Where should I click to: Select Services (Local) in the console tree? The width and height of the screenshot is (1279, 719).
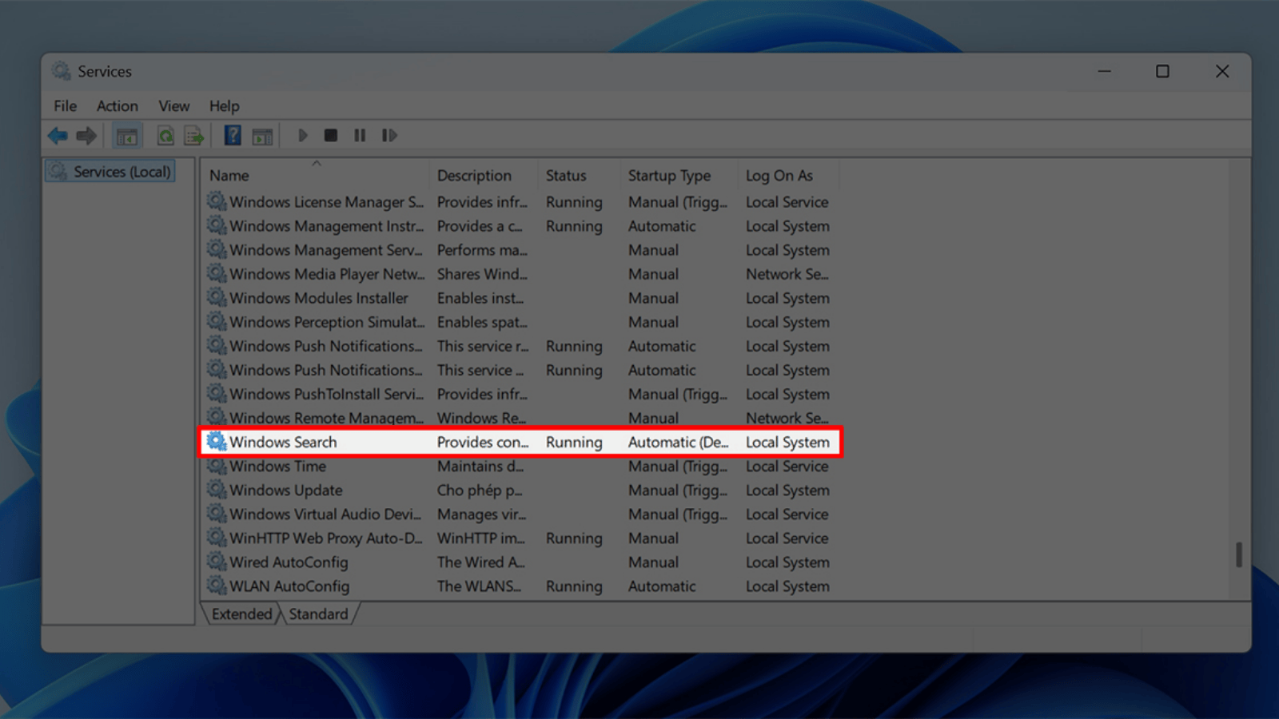[110, 172]
